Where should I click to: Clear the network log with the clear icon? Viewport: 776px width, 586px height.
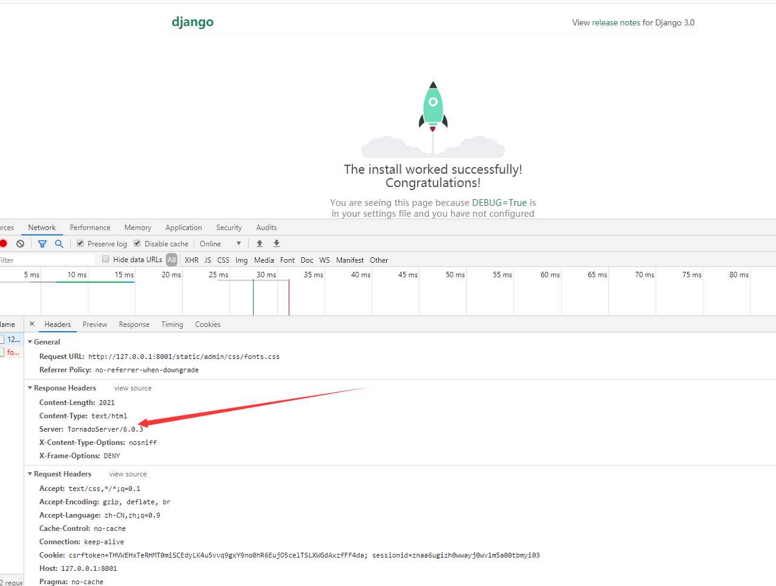click(20, 243)
